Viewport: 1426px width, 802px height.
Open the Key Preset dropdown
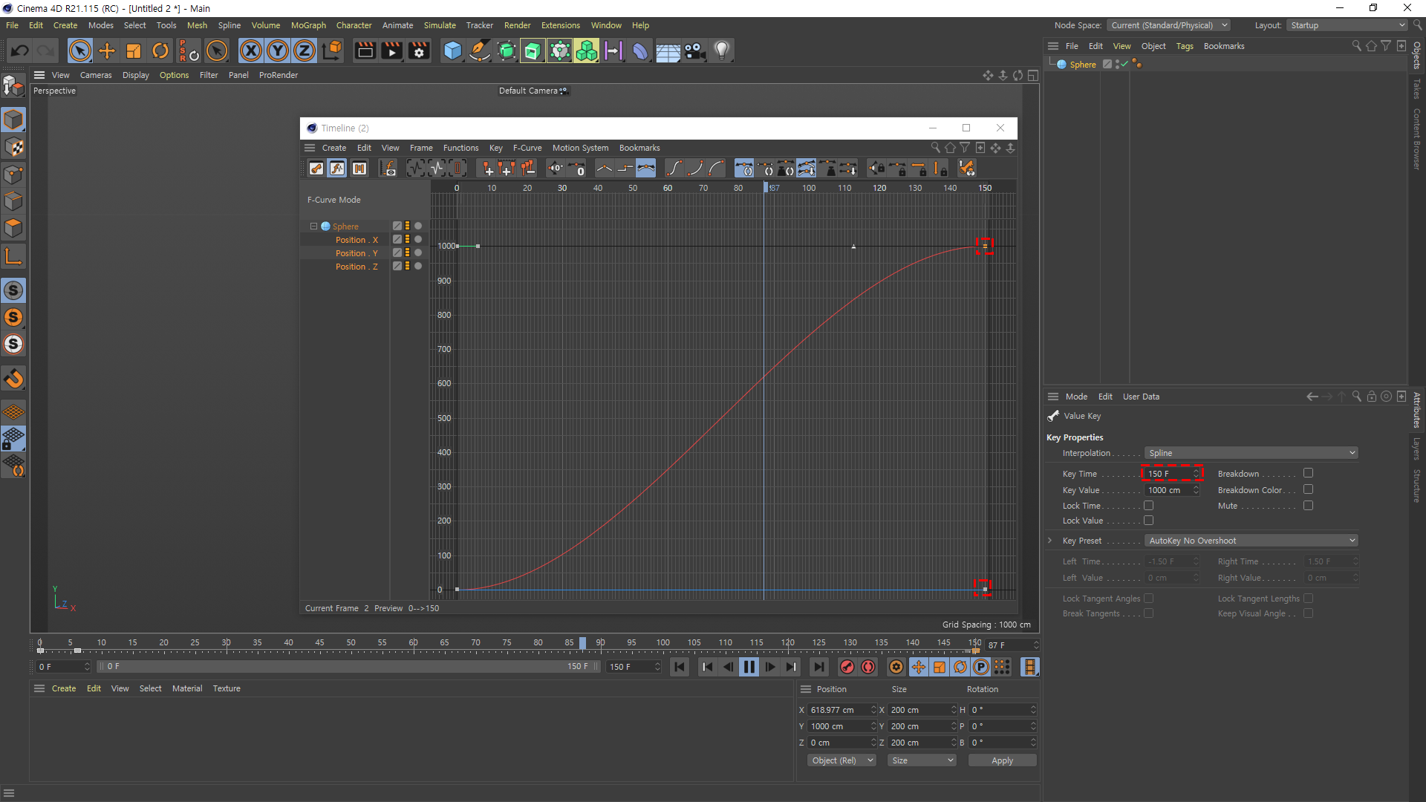point(1251,541)
